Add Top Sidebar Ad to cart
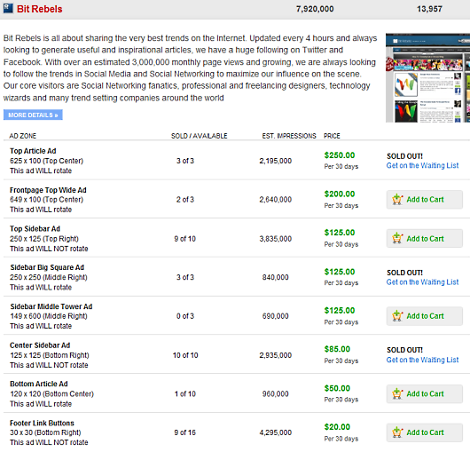Viewport: 470px width, 452px height. point(425,239)
